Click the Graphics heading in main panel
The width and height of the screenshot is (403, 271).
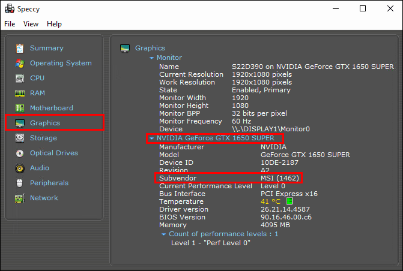pos(150,48)
